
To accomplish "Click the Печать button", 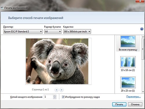I will point(119,104).
